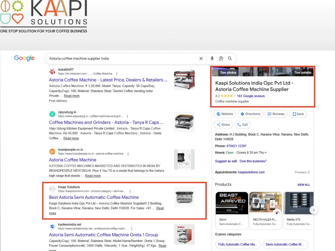Clear the search box with the X icon
Image resolution: width=335 pixels, height=251 pixels.
pos(201,59)
